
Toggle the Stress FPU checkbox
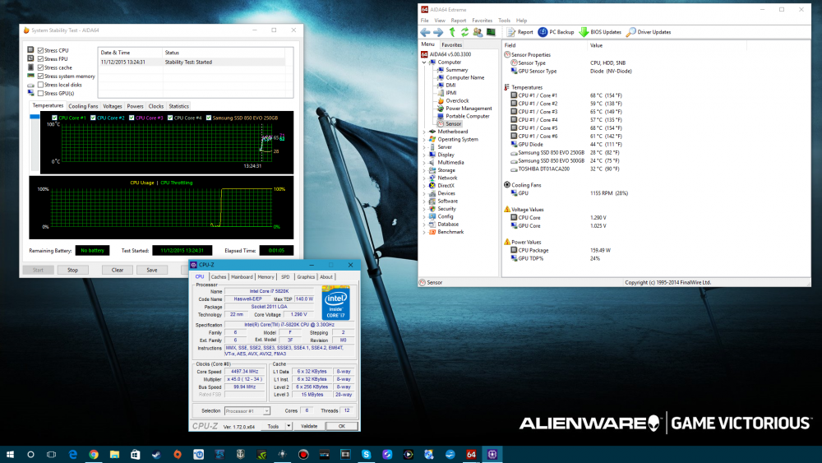(x=40, y=58)
